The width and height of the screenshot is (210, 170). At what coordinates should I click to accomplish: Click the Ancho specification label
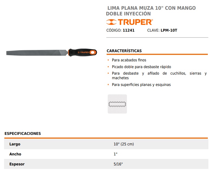(15, 154)
